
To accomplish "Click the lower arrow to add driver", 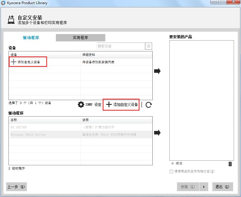I will click(157, 133).
